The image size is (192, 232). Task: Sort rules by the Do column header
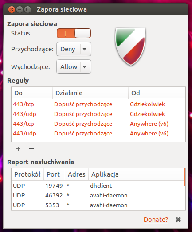(32, 93)
